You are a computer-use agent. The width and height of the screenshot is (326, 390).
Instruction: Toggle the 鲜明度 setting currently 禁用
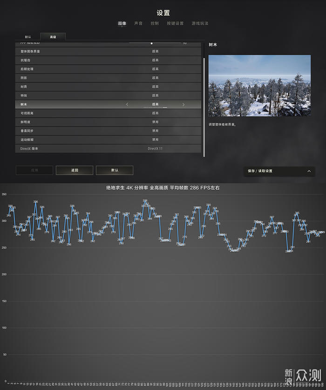[x=108, y=122]
